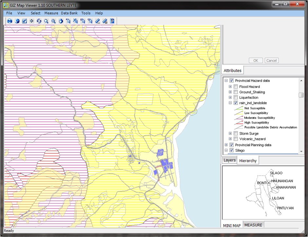Click the refresh map icon

pyautogui.click(x=39, y=21)
